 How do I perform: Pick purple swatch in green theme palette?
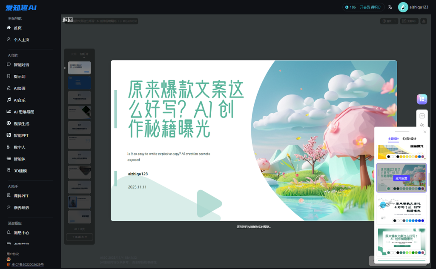[x=423, y=252]
